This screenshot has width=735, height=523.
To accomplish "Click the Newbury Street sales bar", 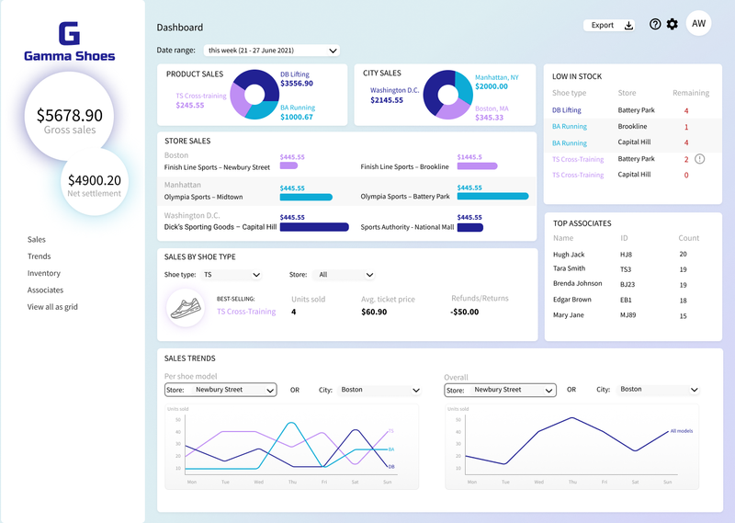I will pos(288,165).
